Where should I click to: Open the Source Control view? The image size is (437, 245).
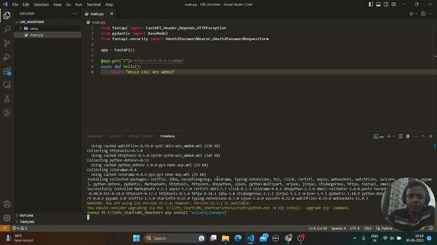(7, 43)
